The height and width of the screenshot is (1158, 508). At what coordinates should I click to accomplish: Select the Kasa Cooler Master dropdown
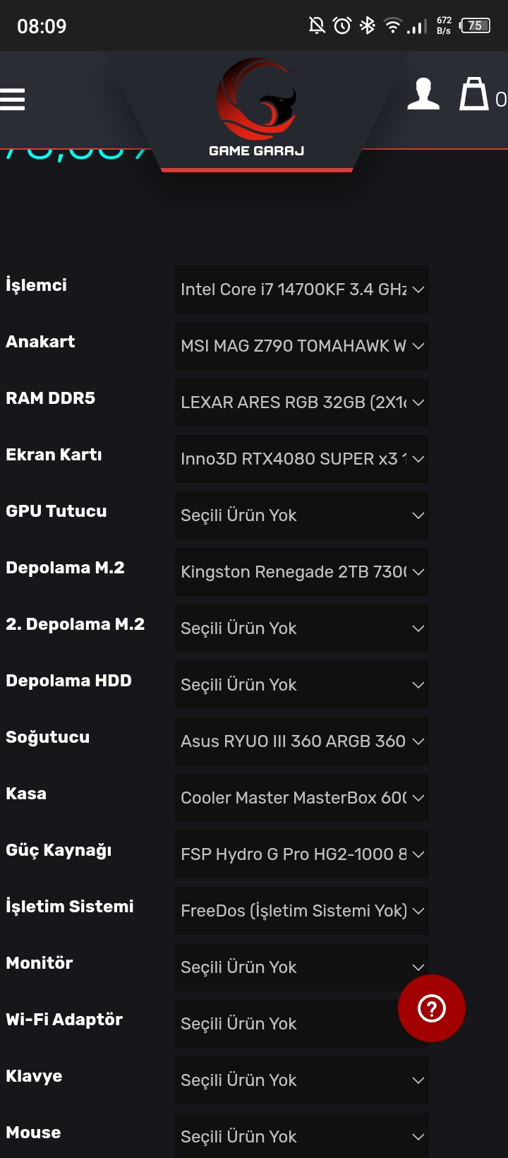click(x=301, y=798)
